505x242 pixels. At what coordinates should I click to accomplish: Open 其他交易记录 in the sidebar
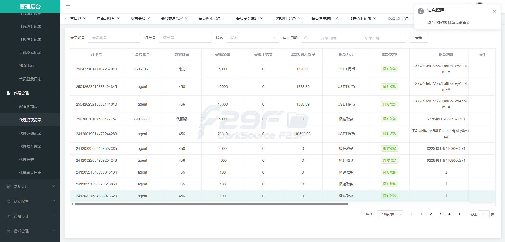(x=30, y=53)
